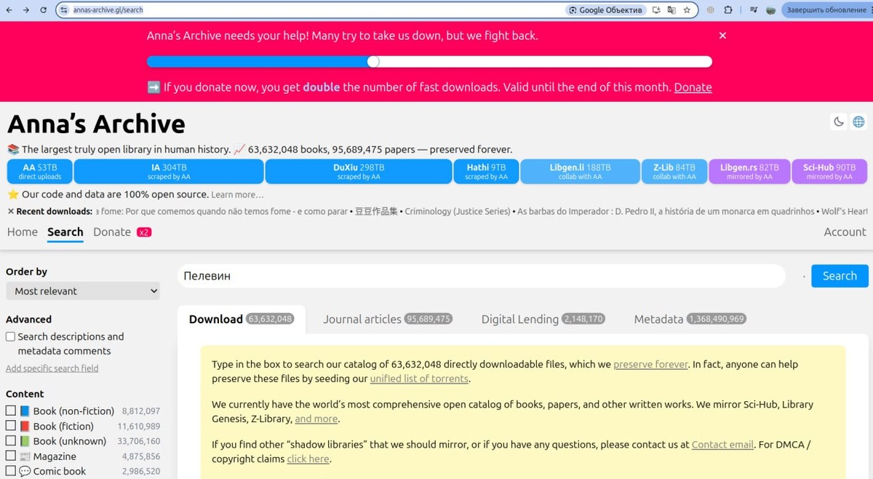Check the Magazine content filter
The width and height of the screenshot is (873, 479).
pos(10,456)
